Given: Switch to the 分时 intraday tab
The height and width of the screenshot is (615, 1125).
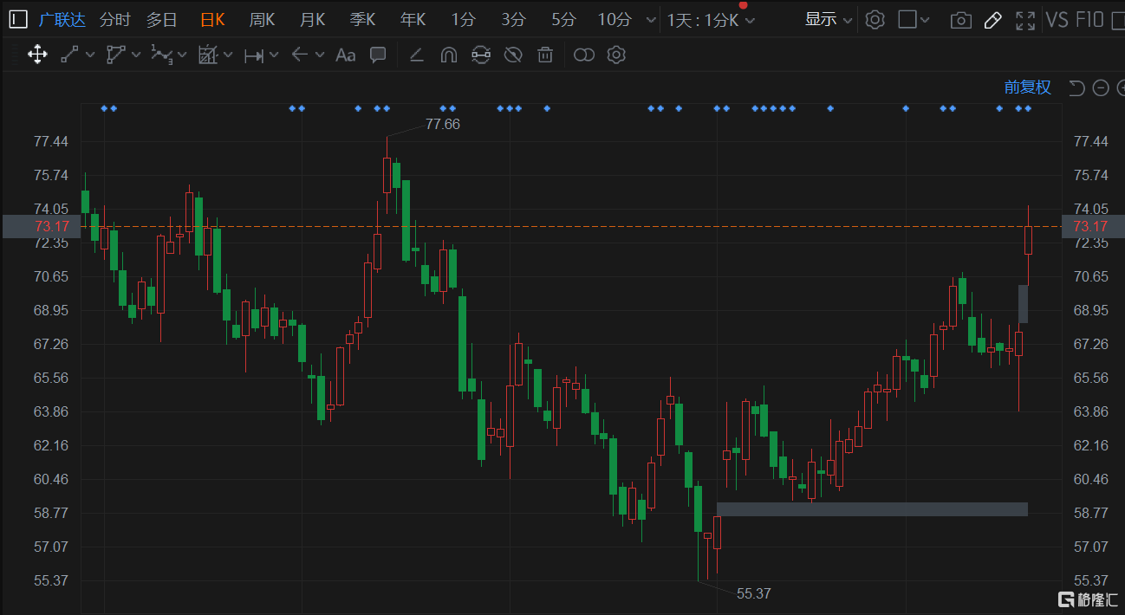Looking at the screenshot, I should pyautogui.click(x=115, y=19).
